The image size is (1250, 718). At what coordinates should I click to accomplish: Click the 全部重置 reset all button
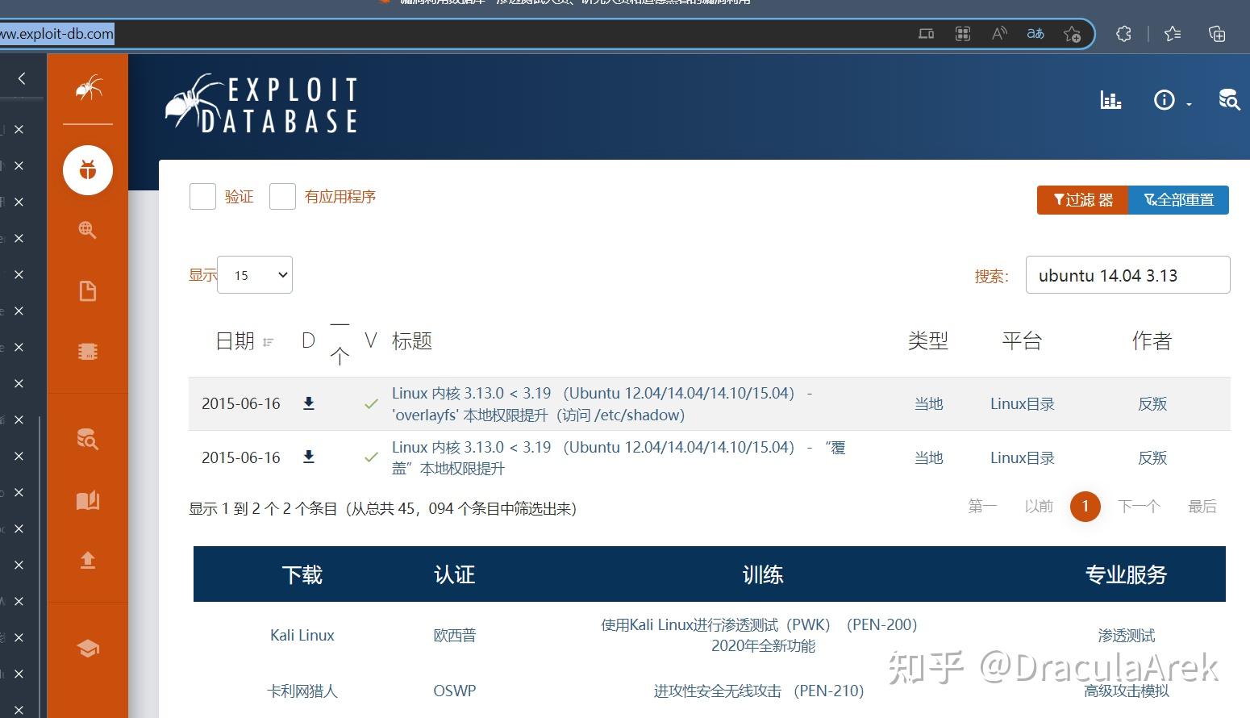point(1179,200)
